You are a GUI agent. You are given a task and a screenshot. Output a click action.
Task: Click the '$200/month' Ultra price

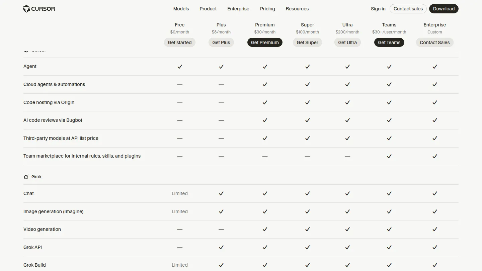347,32
